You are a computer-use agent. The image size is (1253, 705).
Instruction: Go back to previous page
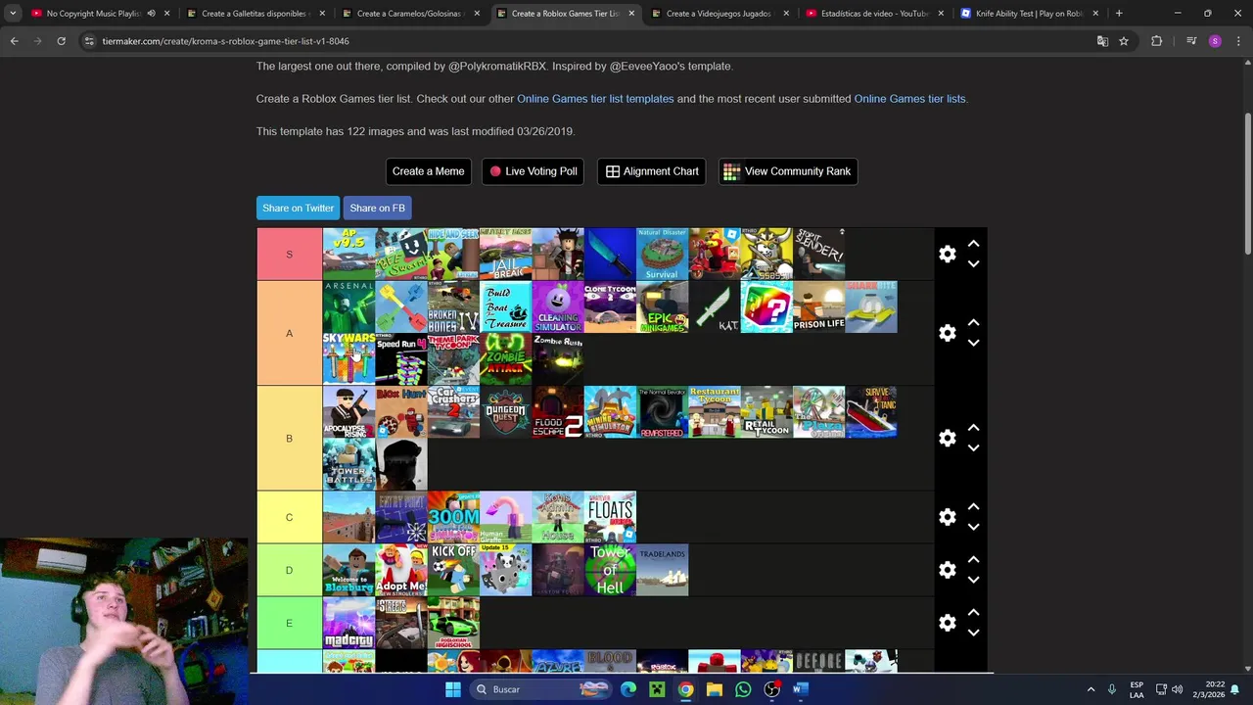(14, 41)
